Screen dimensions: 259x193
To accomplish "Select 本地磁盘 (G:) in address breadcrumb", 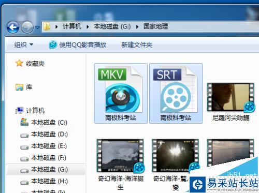I will click(112, 26).
